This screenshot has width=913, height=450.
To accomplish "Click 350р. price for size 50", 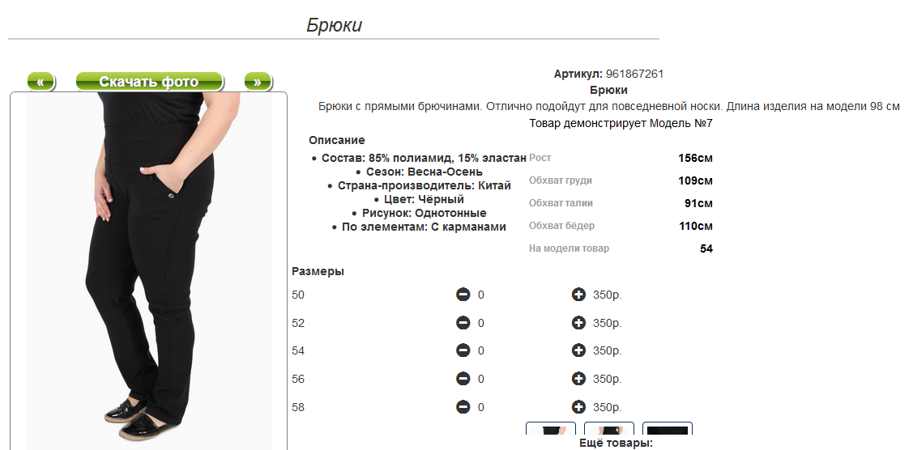I will point(608,295).
